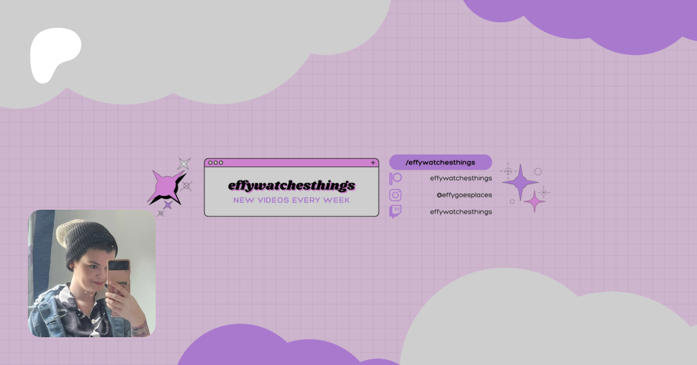The image size is (697, 365).
Task: Click the white Patreon logo
Action: coord(54,54)
